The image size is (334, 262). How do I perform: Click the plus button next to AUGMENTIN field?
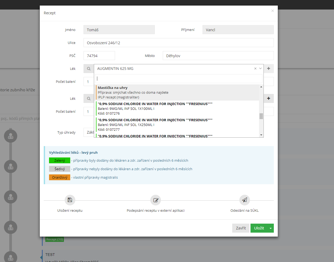click(x=269, y=69)
